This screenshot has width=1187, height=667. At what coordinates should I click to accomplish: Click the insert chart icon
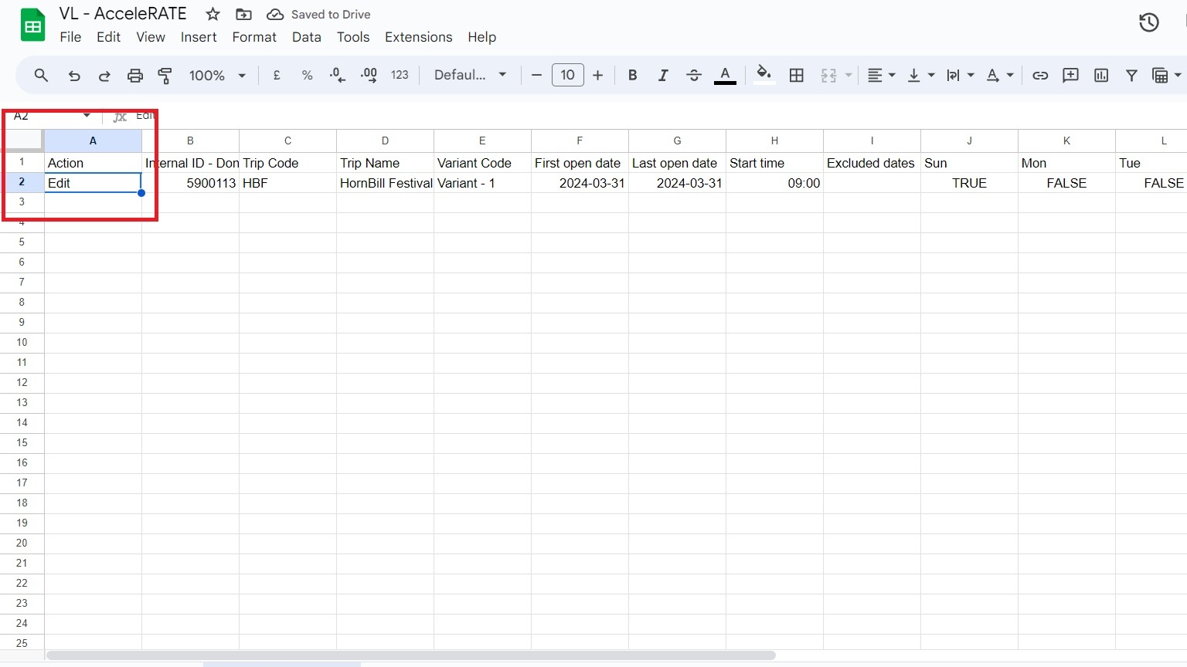[x=1101, y=75]
